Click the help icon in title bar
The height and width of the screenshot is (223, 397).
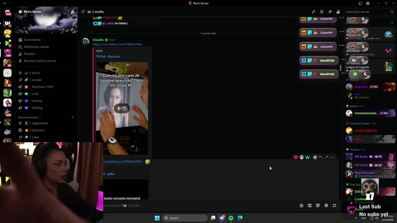tap(368, 3)
